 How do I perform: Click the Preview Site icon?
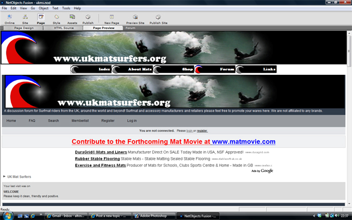pyautogui.click(x=135, y=20)
